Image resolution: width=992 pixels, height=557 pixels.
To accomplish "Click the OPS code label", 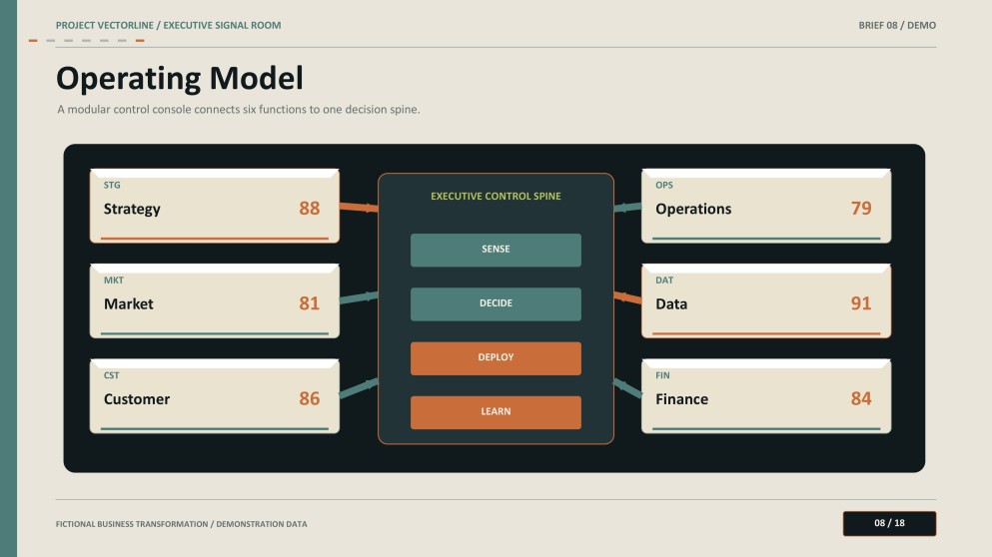I will [x=664, y=186].
